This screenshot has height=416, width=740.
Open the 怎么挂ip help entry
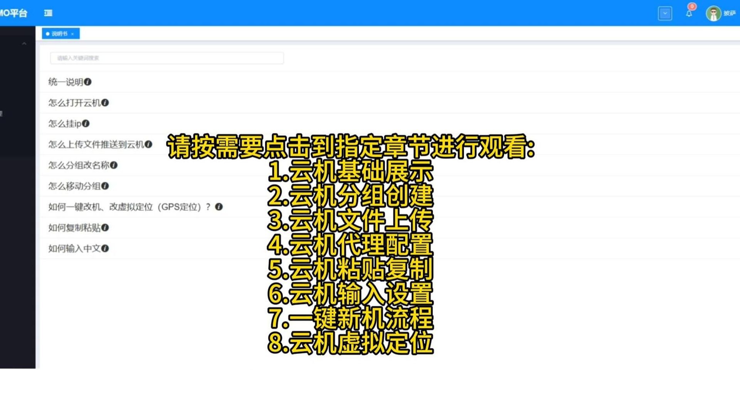click(64, 124)
